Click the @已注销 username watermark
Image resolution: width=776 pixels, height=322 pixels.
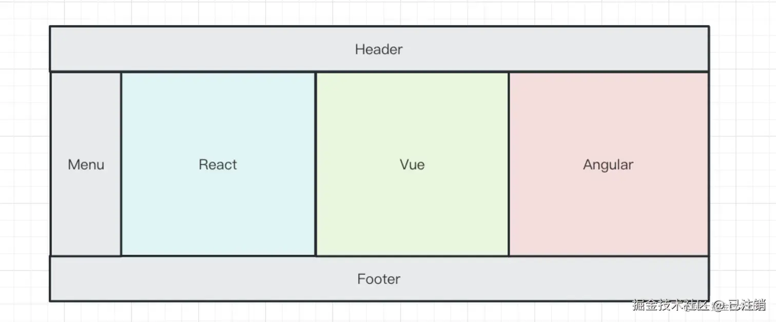[739, 305]
